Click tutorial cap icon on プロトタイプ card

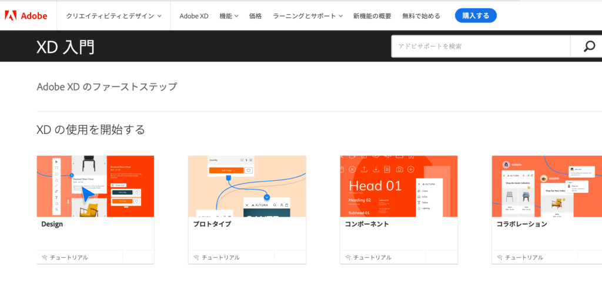click(196, 257)
